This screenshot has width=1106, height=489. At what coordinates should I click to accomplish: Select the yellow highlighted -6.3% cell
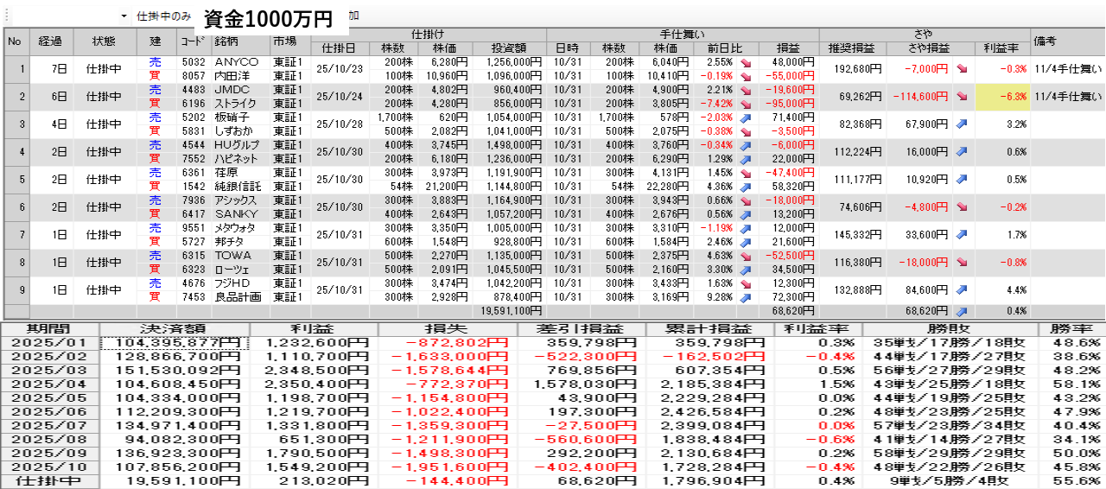coord(1002,97)
